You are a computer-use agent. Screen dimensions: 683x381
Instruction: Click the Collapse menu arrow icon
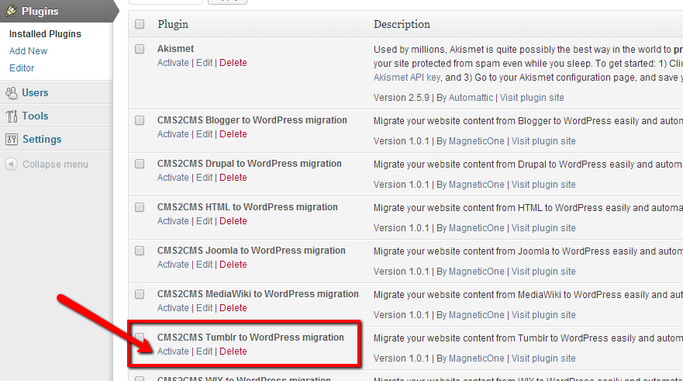(12, 165)
